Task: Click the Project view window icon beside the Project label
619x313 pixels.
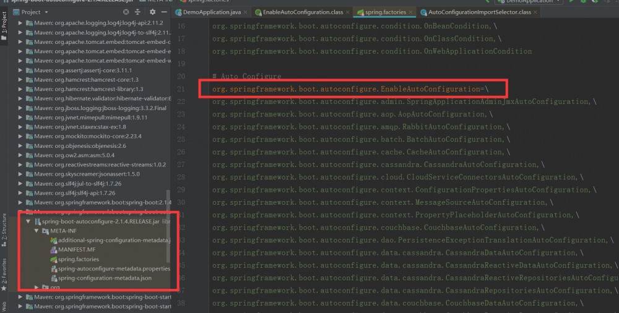Action: (16, 12)
